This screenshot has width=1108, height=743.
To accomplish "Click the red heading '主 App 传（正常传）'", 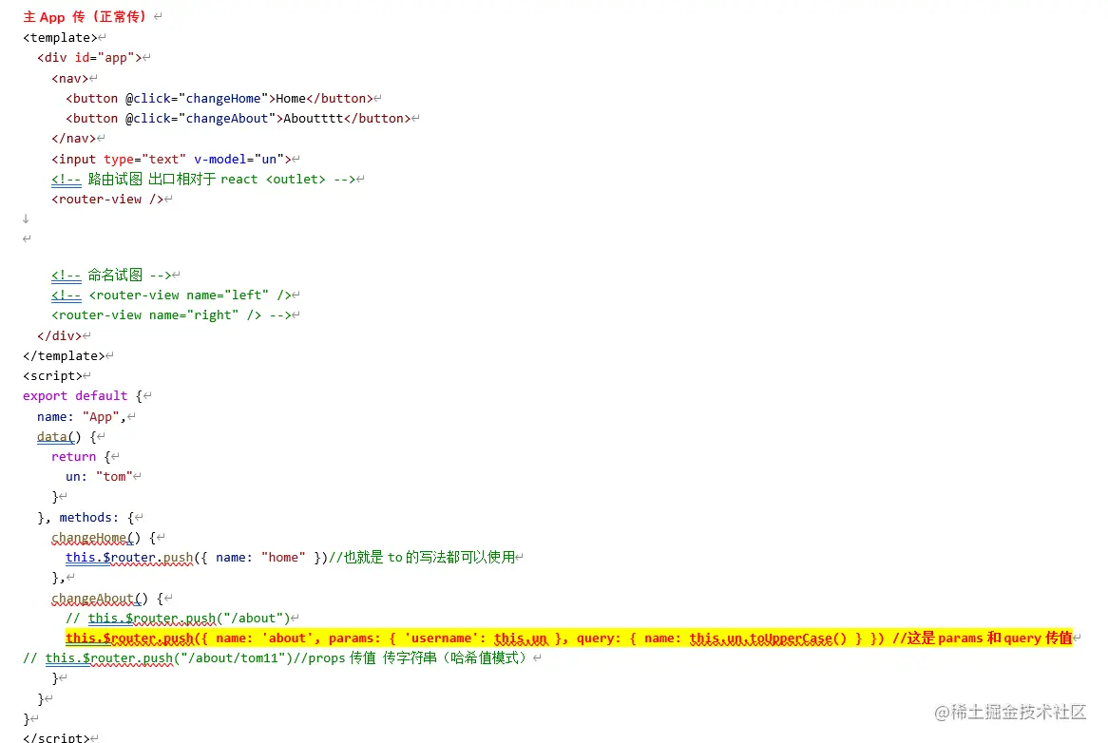I will (x=85, y=16).
